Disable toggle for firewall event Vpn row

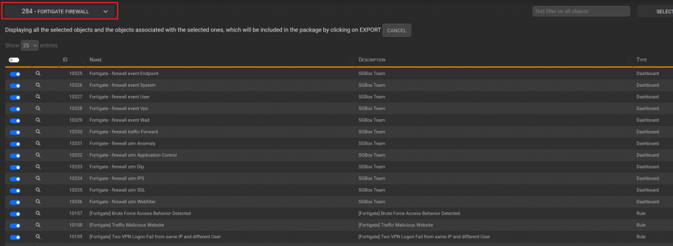point(15,109)
